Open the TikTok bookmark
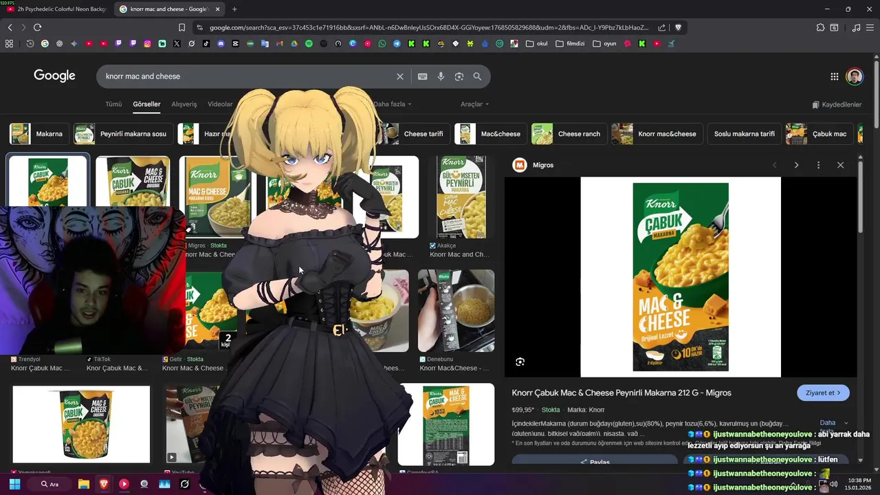This screenshot has width=880, height=495. tap(206, 43)
